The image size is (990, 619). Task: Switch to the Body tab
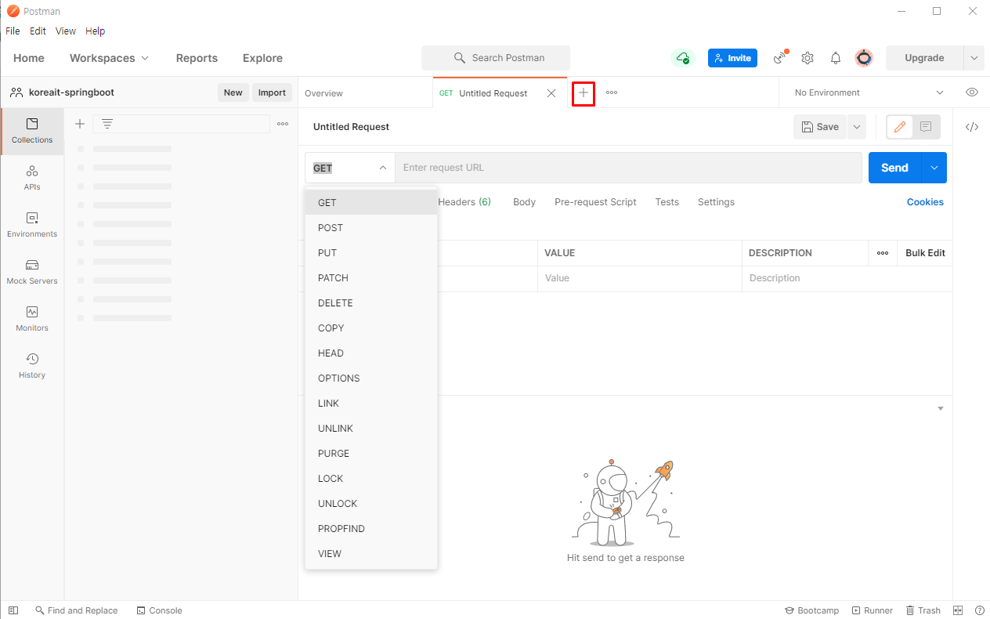(x=524, y=202)
